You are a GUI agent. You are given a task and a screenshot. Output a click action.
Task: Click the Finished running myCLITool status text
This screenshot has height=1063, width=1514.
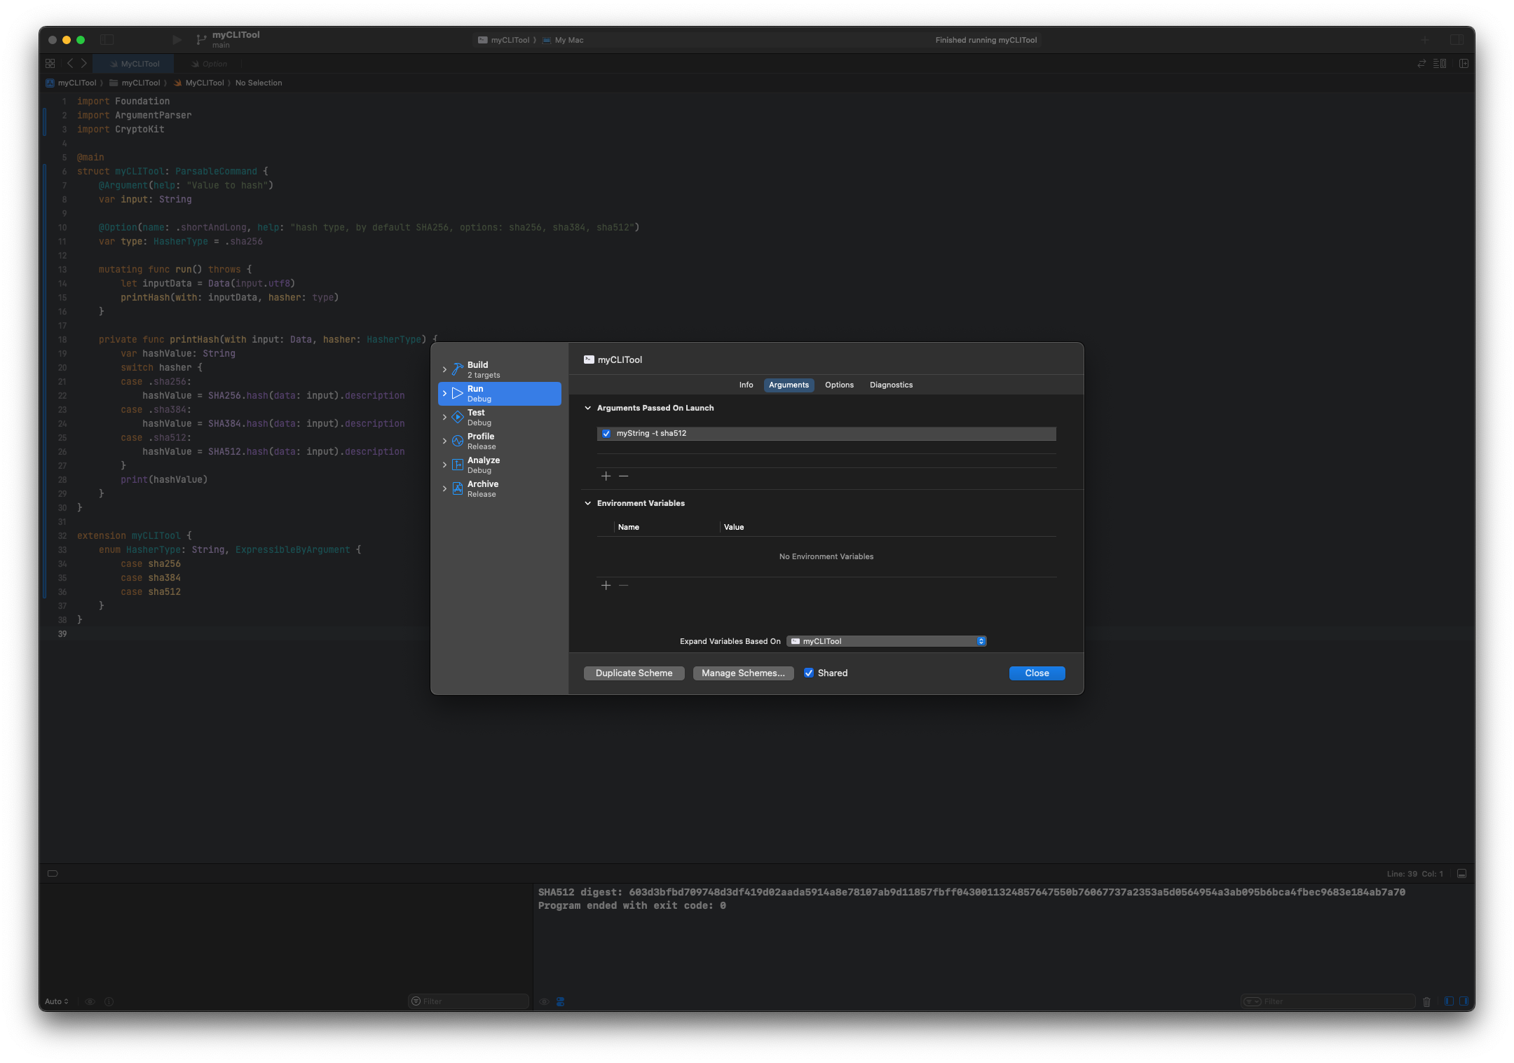point(986,40)
